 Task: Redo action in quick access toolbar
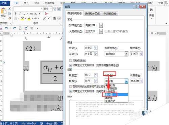click(15, 28)
